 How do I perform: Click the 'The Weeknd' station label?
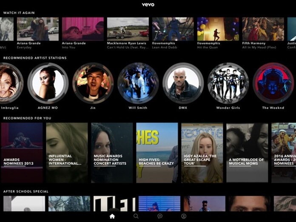[273, 108]
